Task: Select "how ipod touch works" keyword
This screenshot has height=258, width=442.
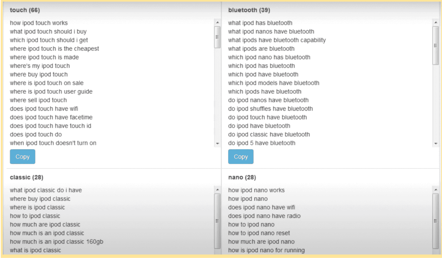Action: (x=39, y=23)
